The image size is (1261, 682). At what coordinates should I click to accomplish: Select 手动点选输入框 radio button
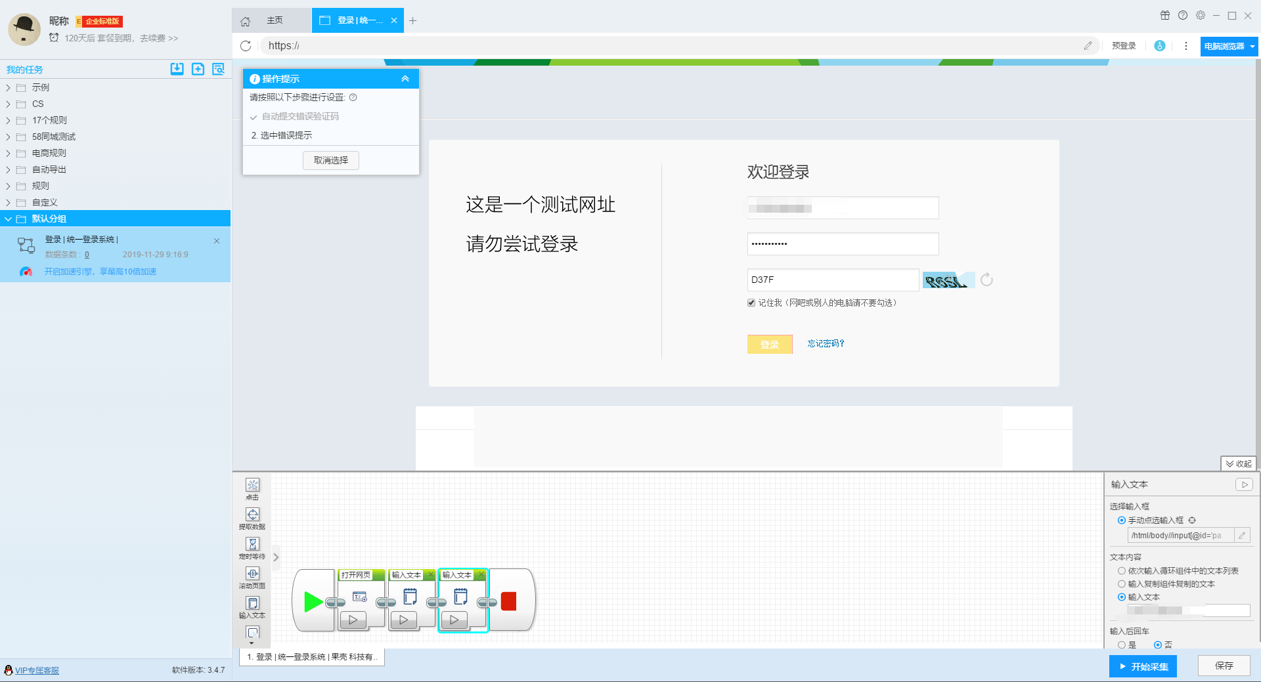[x=1122, y=520]
